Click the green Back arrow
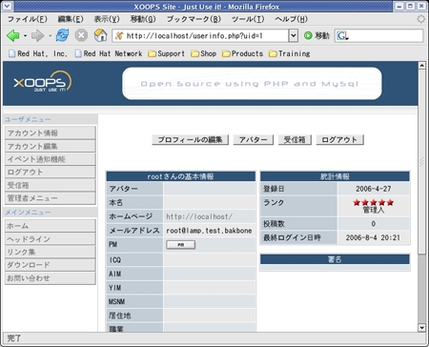 coord(12,35)
